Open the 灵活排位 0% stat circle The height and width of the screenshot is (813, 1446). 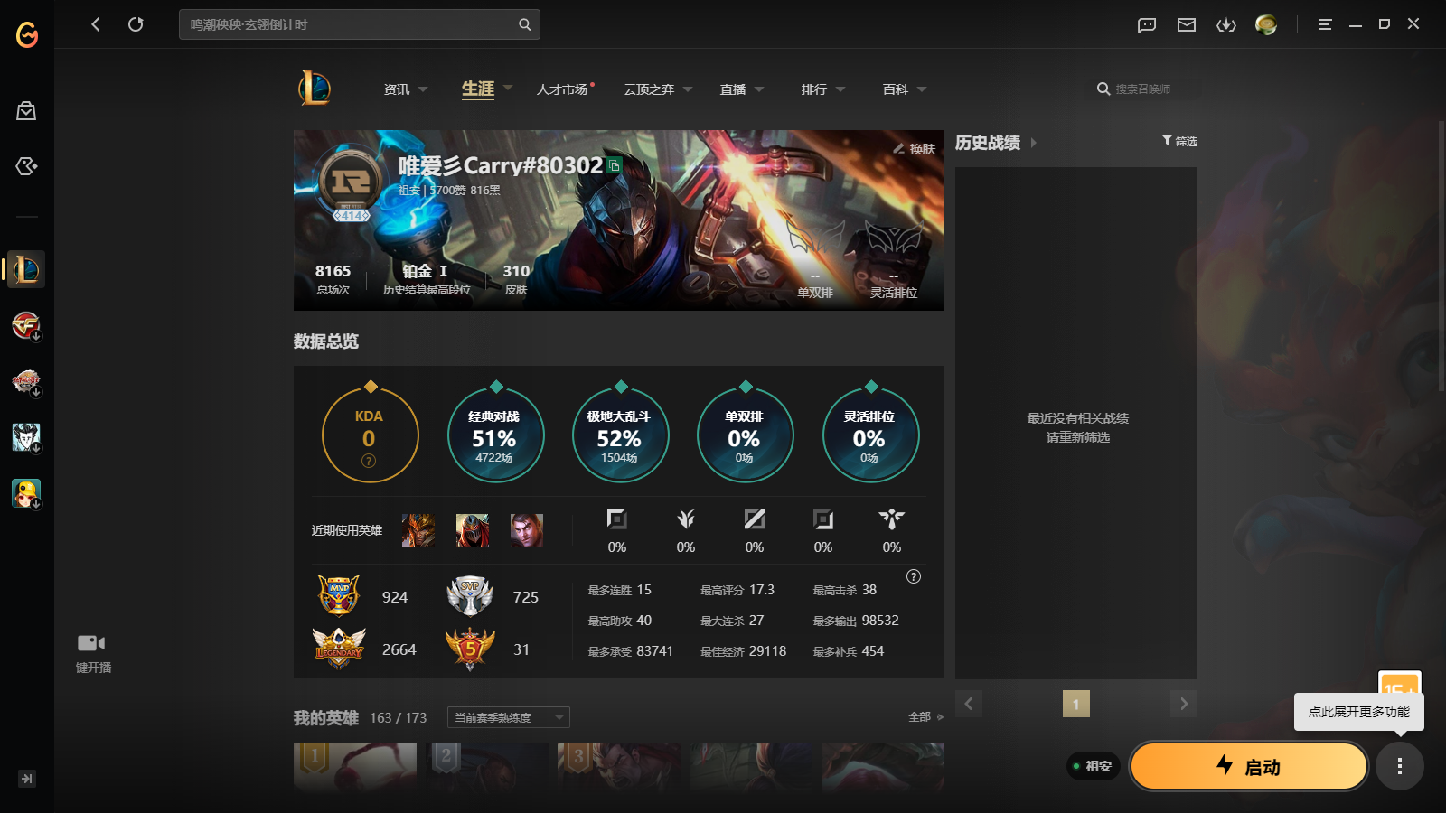(x=871, y=435)
